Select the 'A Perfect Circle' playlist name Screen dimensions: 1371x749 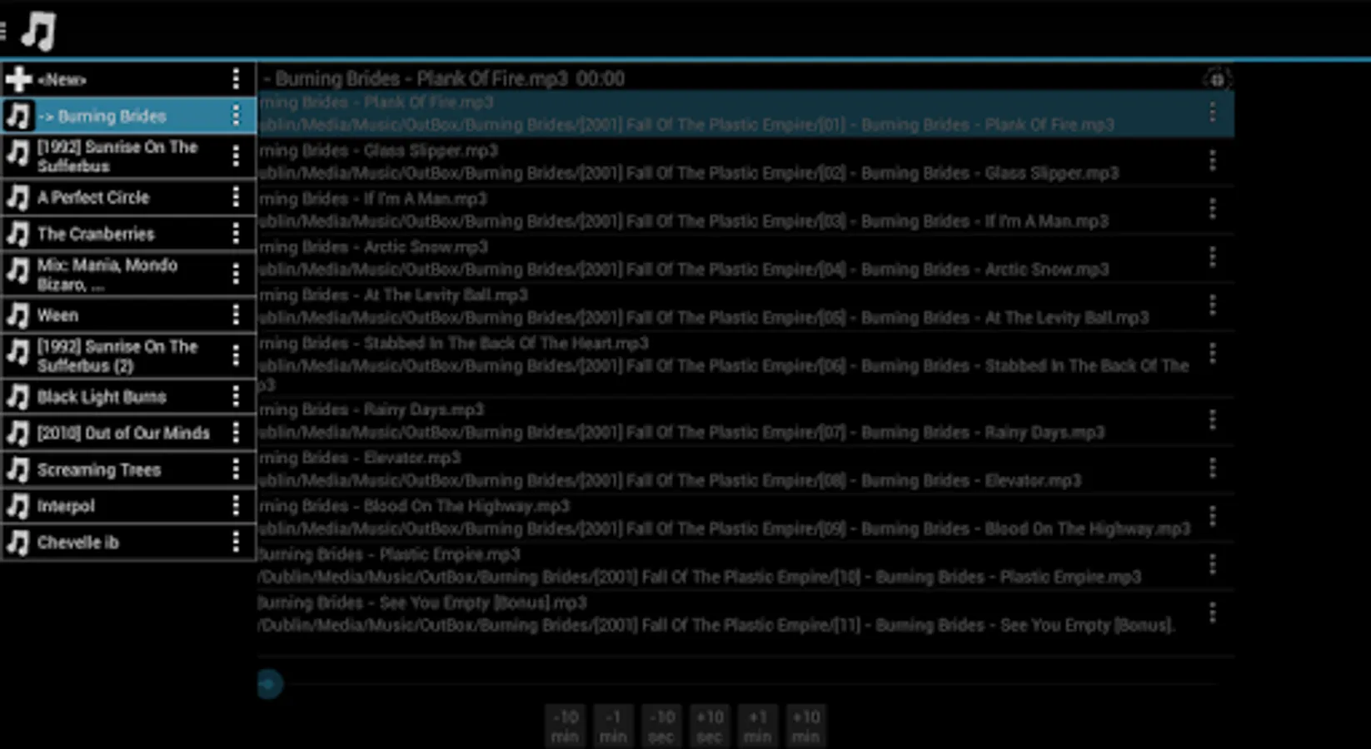pyautogui.click(x=93, y=197)
